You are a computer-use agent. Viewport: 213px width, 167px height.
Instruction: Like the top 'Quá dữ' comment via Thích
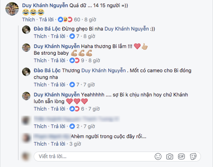tap(29, 20)
